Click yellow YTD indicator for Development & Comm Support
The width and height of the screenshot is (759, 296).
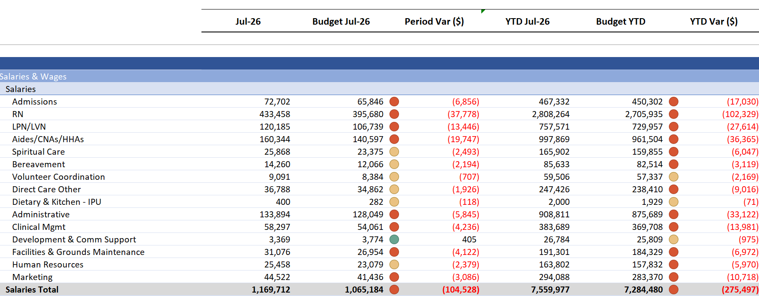pyautogui.click(x=674, y=239)
